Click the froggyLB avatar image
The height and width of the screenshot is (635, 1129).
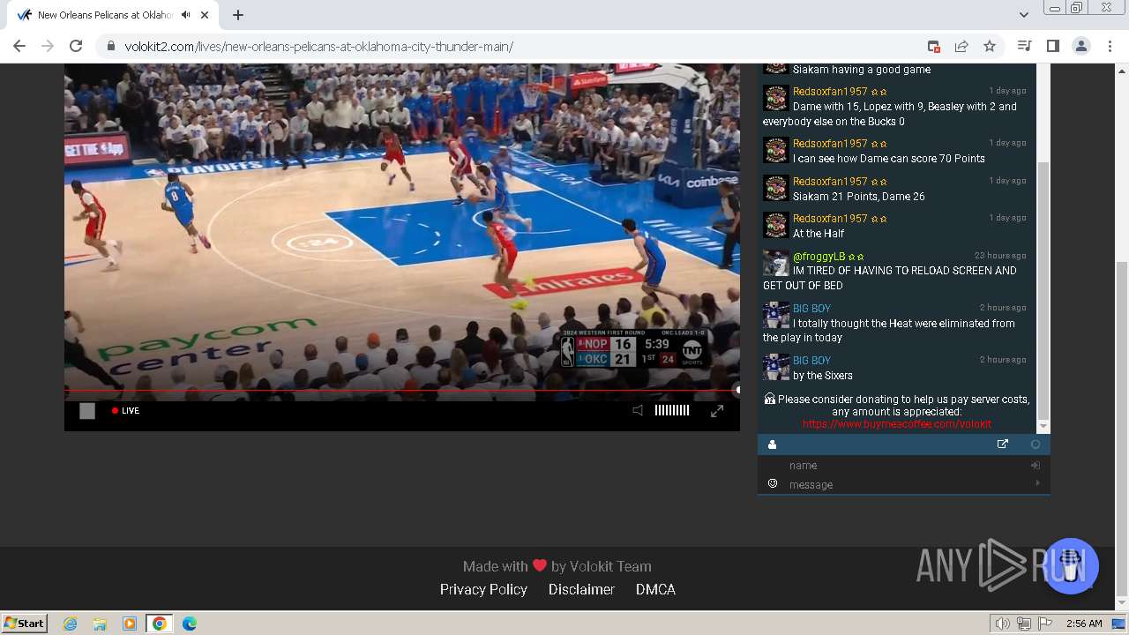(775, 263)
